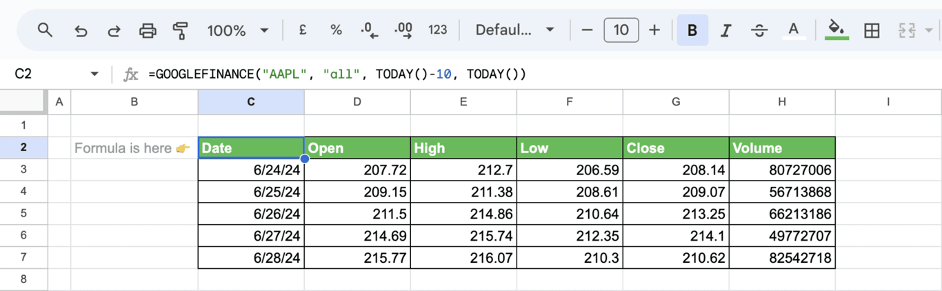Image resolution: width=942 pixels, height=291 pixels.
Task: Select the low price cell 210.64
Action: point(570,214)
